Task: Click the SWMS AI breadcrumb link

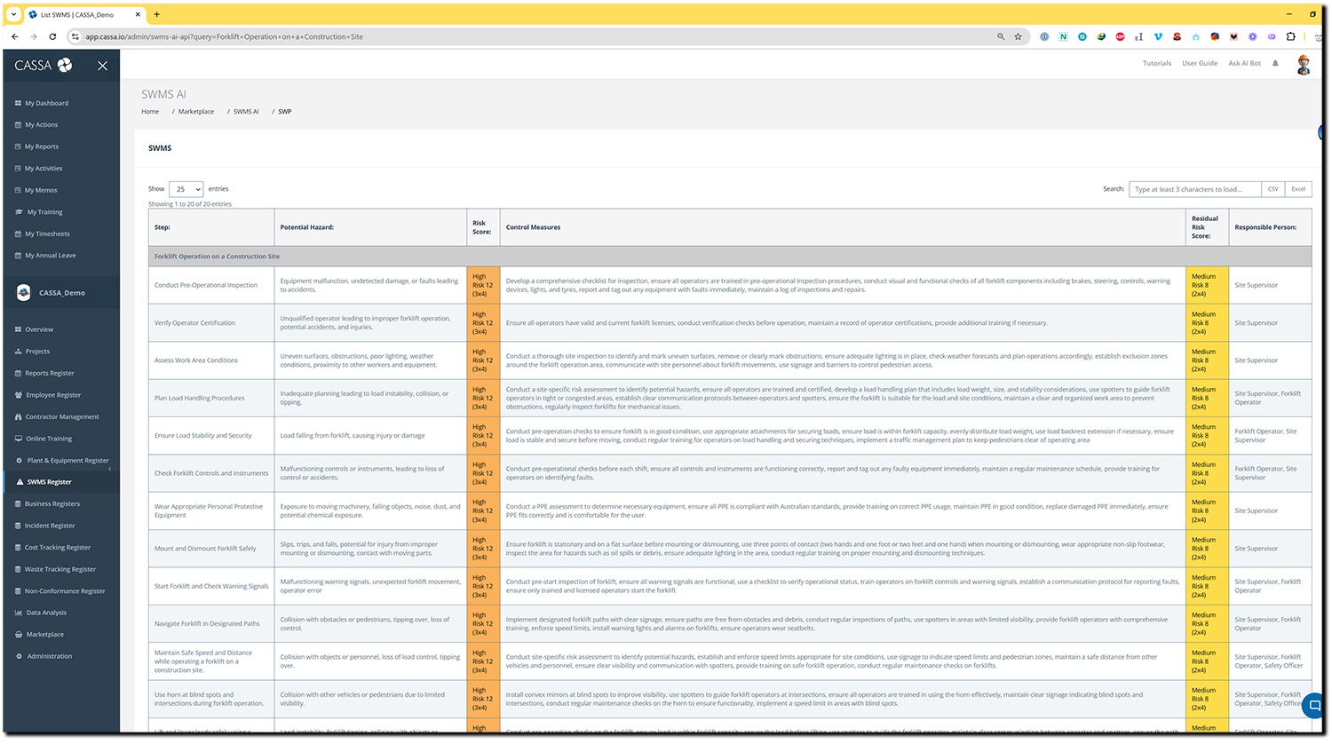Action: [x=246, y=112]
